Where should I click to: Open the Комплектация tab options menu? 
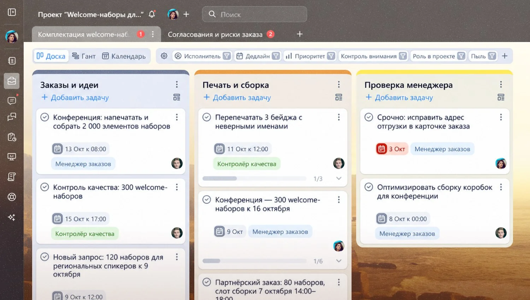(x=153, y=34)
